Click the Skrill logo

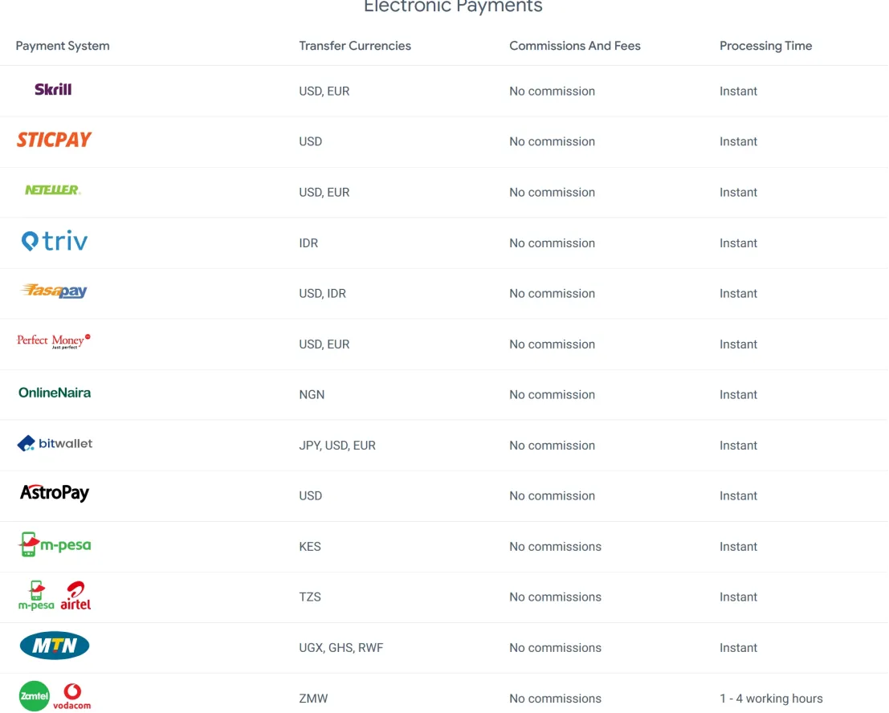tap(53, 90)
